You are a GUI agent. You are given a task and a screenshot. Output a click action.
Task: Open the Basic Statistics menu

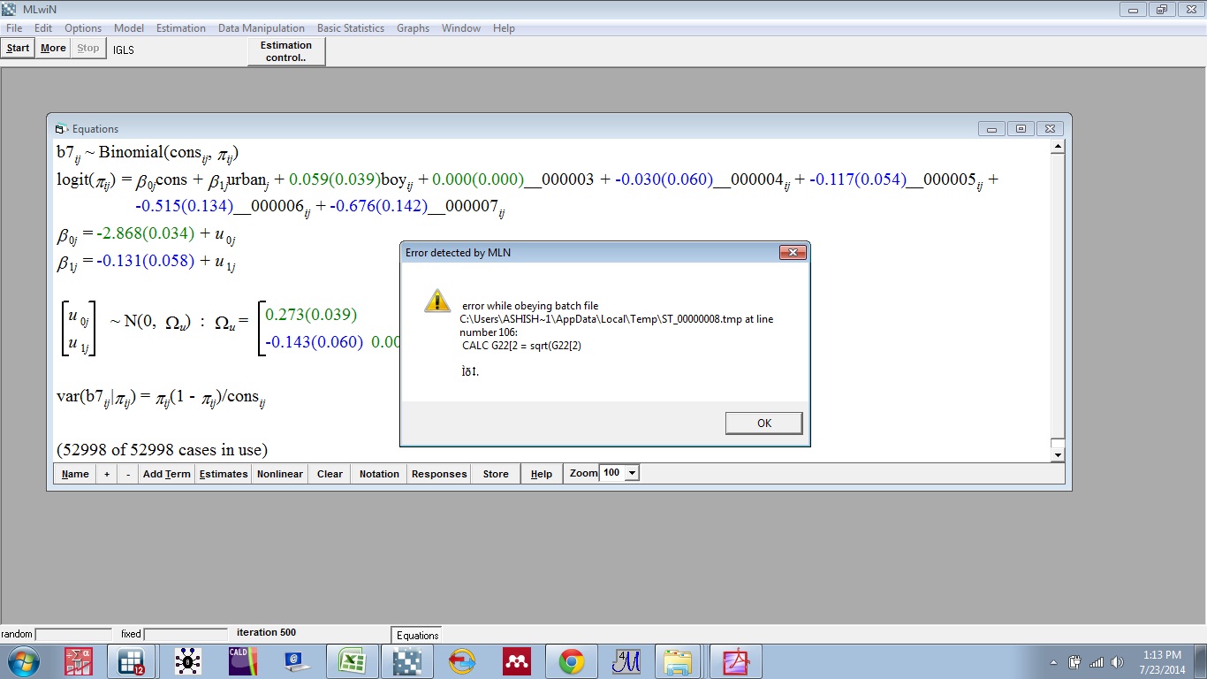(350, 28)
